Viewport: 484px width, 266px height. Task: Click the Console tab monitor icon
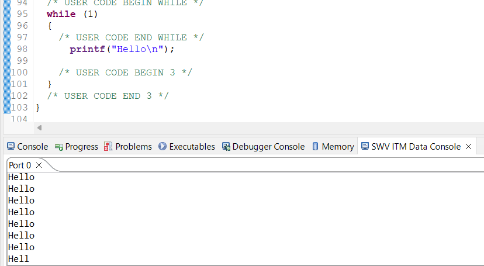pos(11,146)
